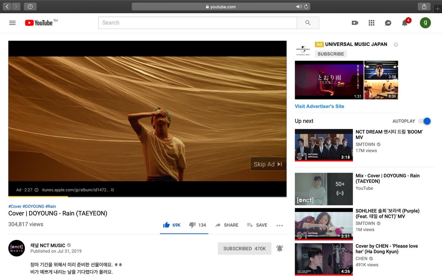Open the 채널 NCT MUSIC channel name

(48, 245)
